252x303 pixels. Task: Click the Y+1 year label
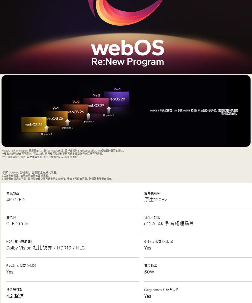pos(55,108)
